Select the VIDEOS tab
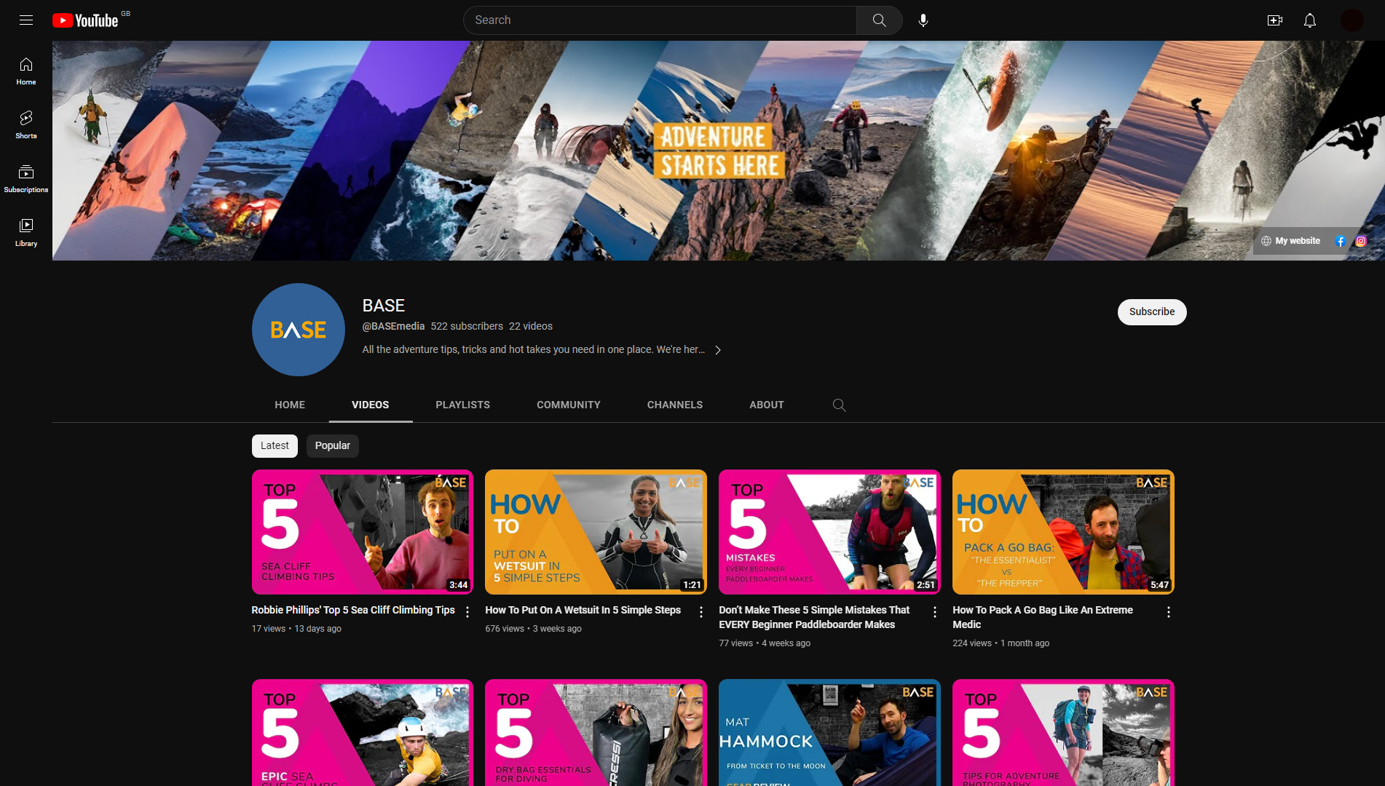Viewport: 1385px width, 786px height. 371,405
